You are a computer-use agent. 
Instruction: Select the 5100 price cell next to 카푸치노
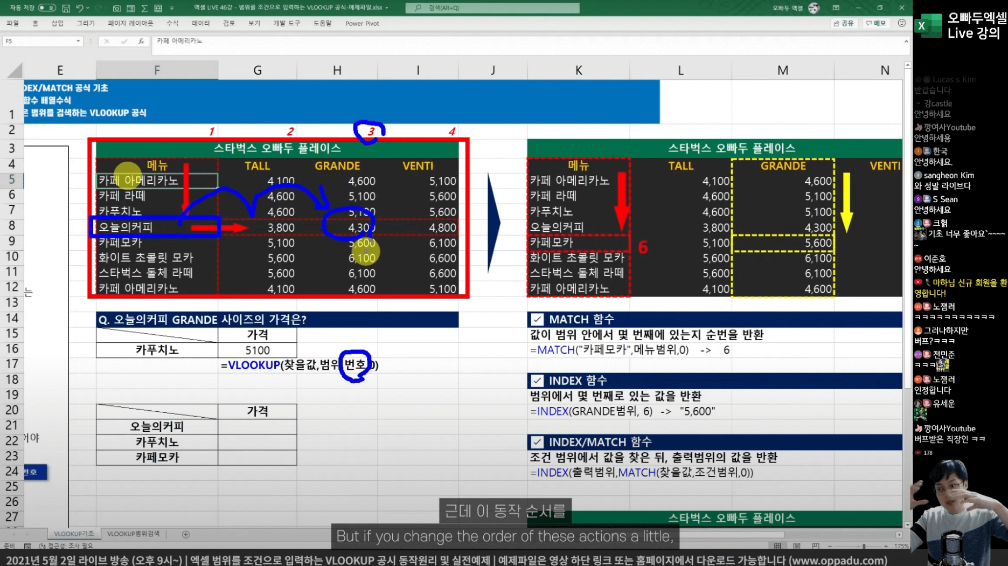[258, 350]
